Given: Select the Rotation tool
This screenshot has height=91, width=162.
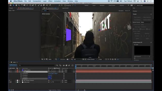Looking at the screenshot, I should 22,5.
